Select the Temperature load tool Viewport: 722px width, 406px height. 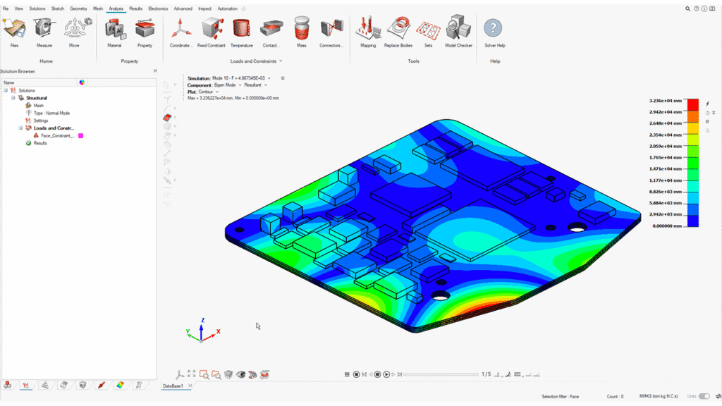(x=242, y=32)
